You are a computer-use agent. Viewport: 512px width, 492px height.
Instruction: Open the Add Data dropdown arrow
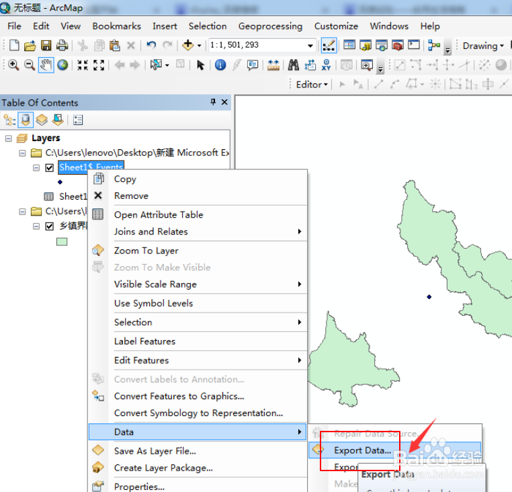[199, 46]
